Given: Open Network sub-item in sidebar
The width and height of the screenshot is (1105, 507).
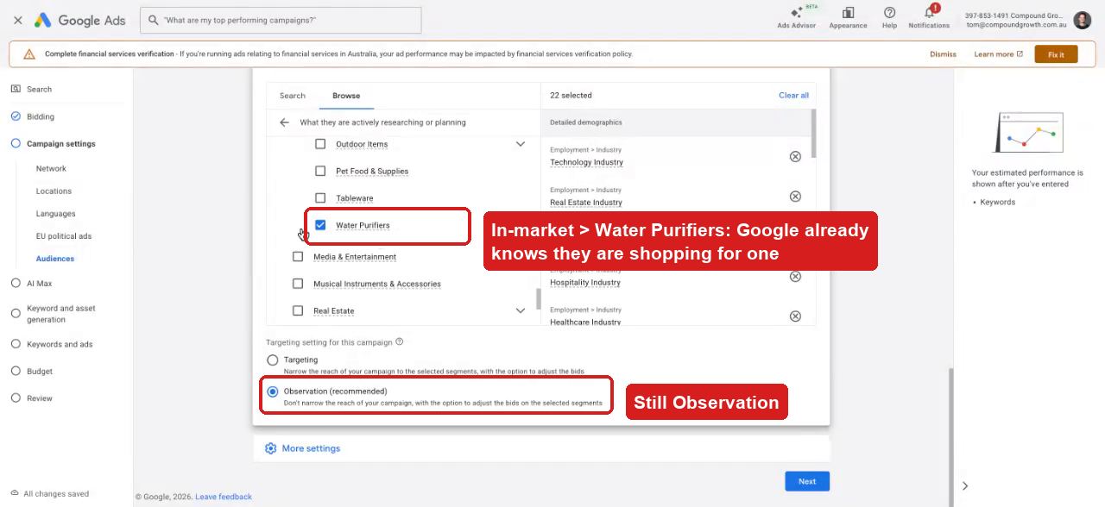Looking at the screenshot, I should point(51,169).
